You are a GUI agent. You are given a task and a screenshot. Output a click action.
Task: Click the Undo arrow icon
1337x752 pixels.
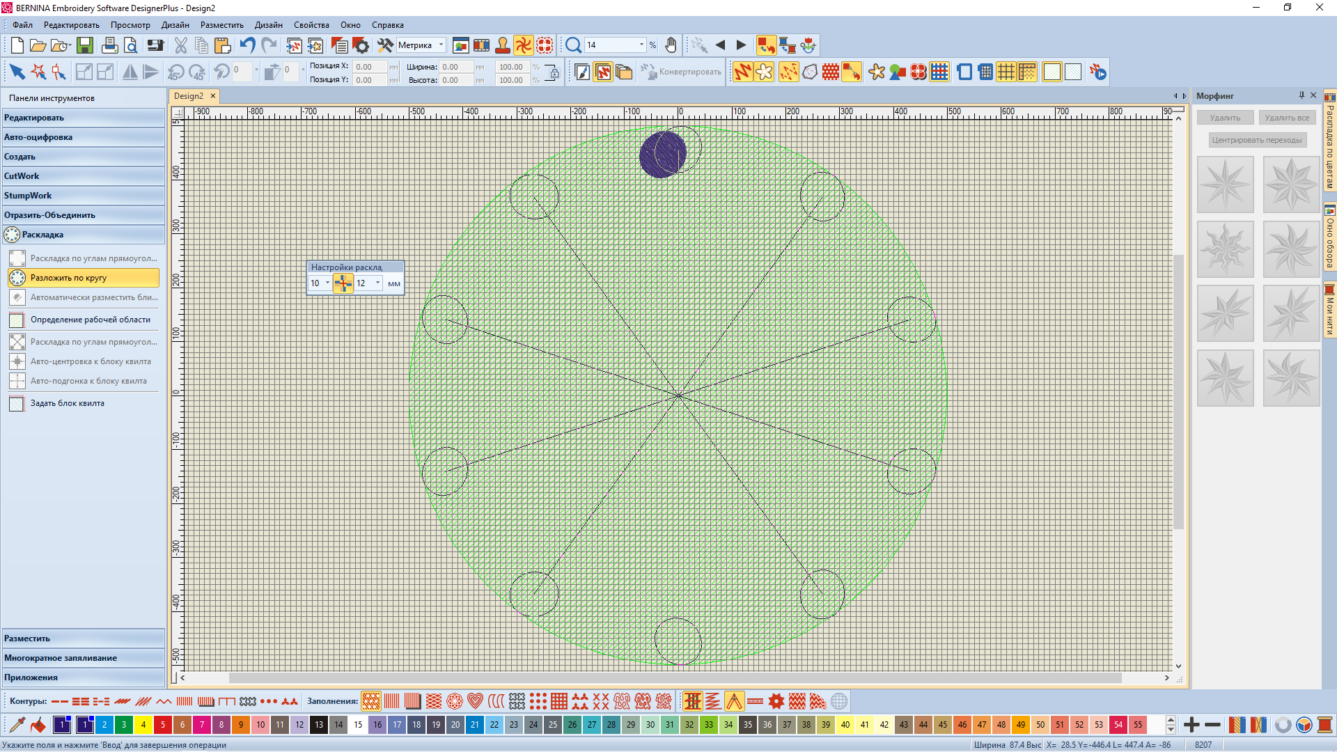(x=247, y=46)
